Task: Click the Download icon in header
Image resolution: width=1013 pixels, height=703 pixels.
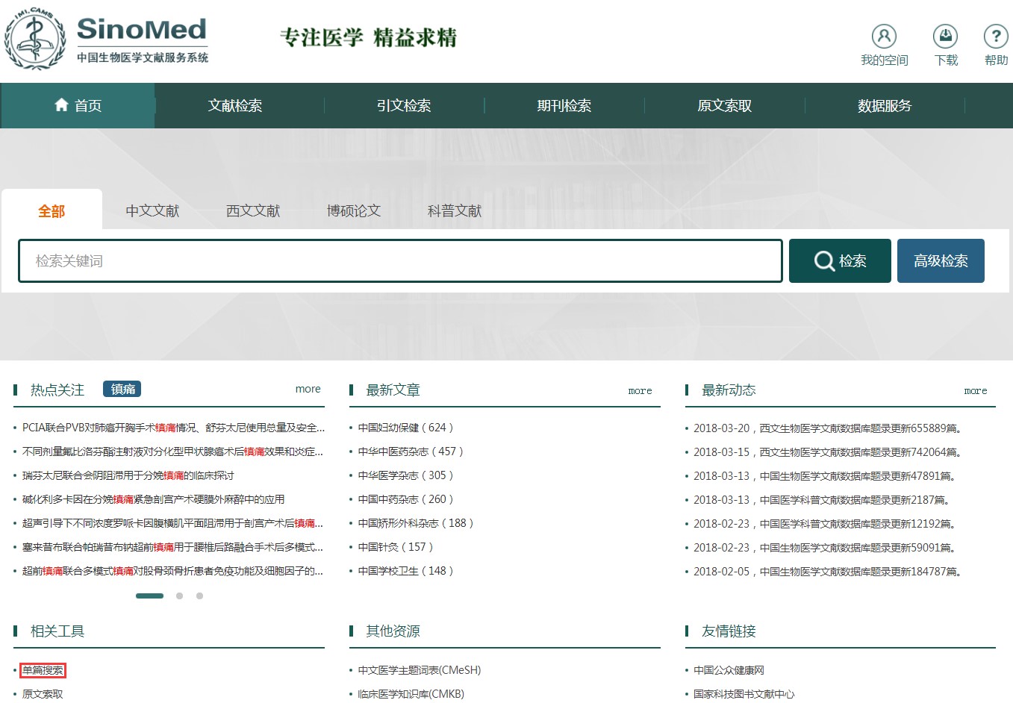Action: tap(945, 37)
